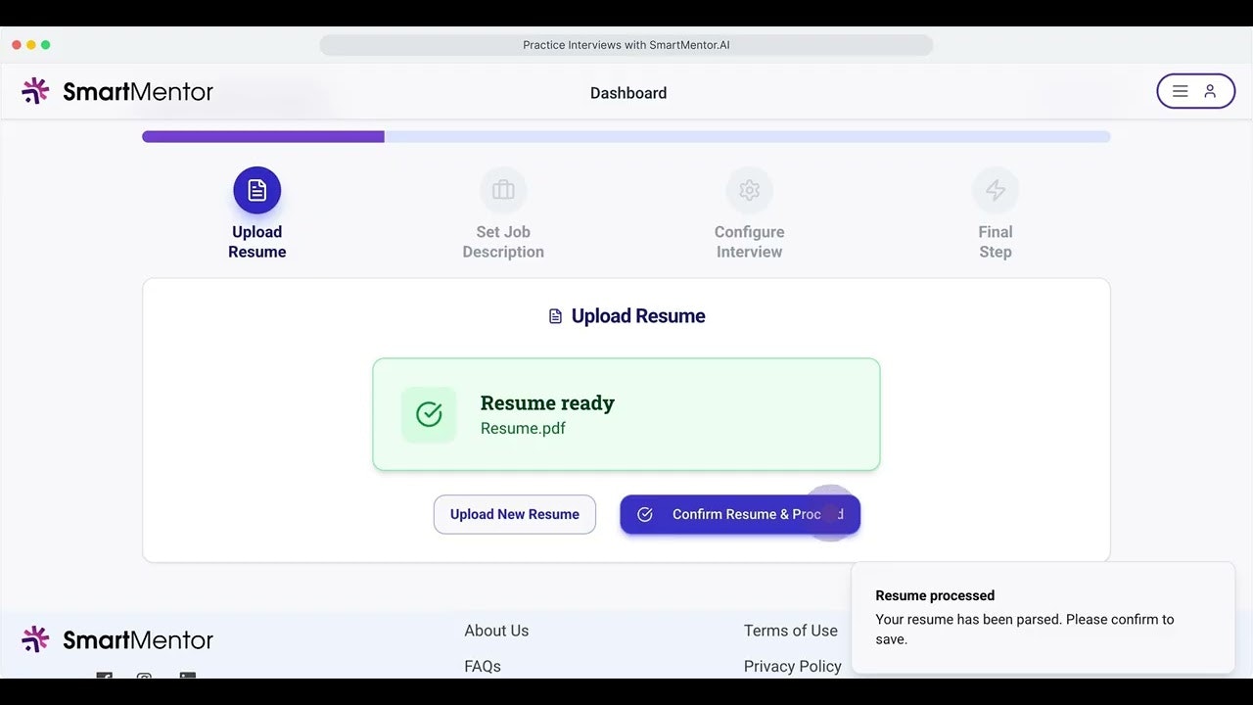Click the document icon beside Upload Resume heading

(555, 315)
